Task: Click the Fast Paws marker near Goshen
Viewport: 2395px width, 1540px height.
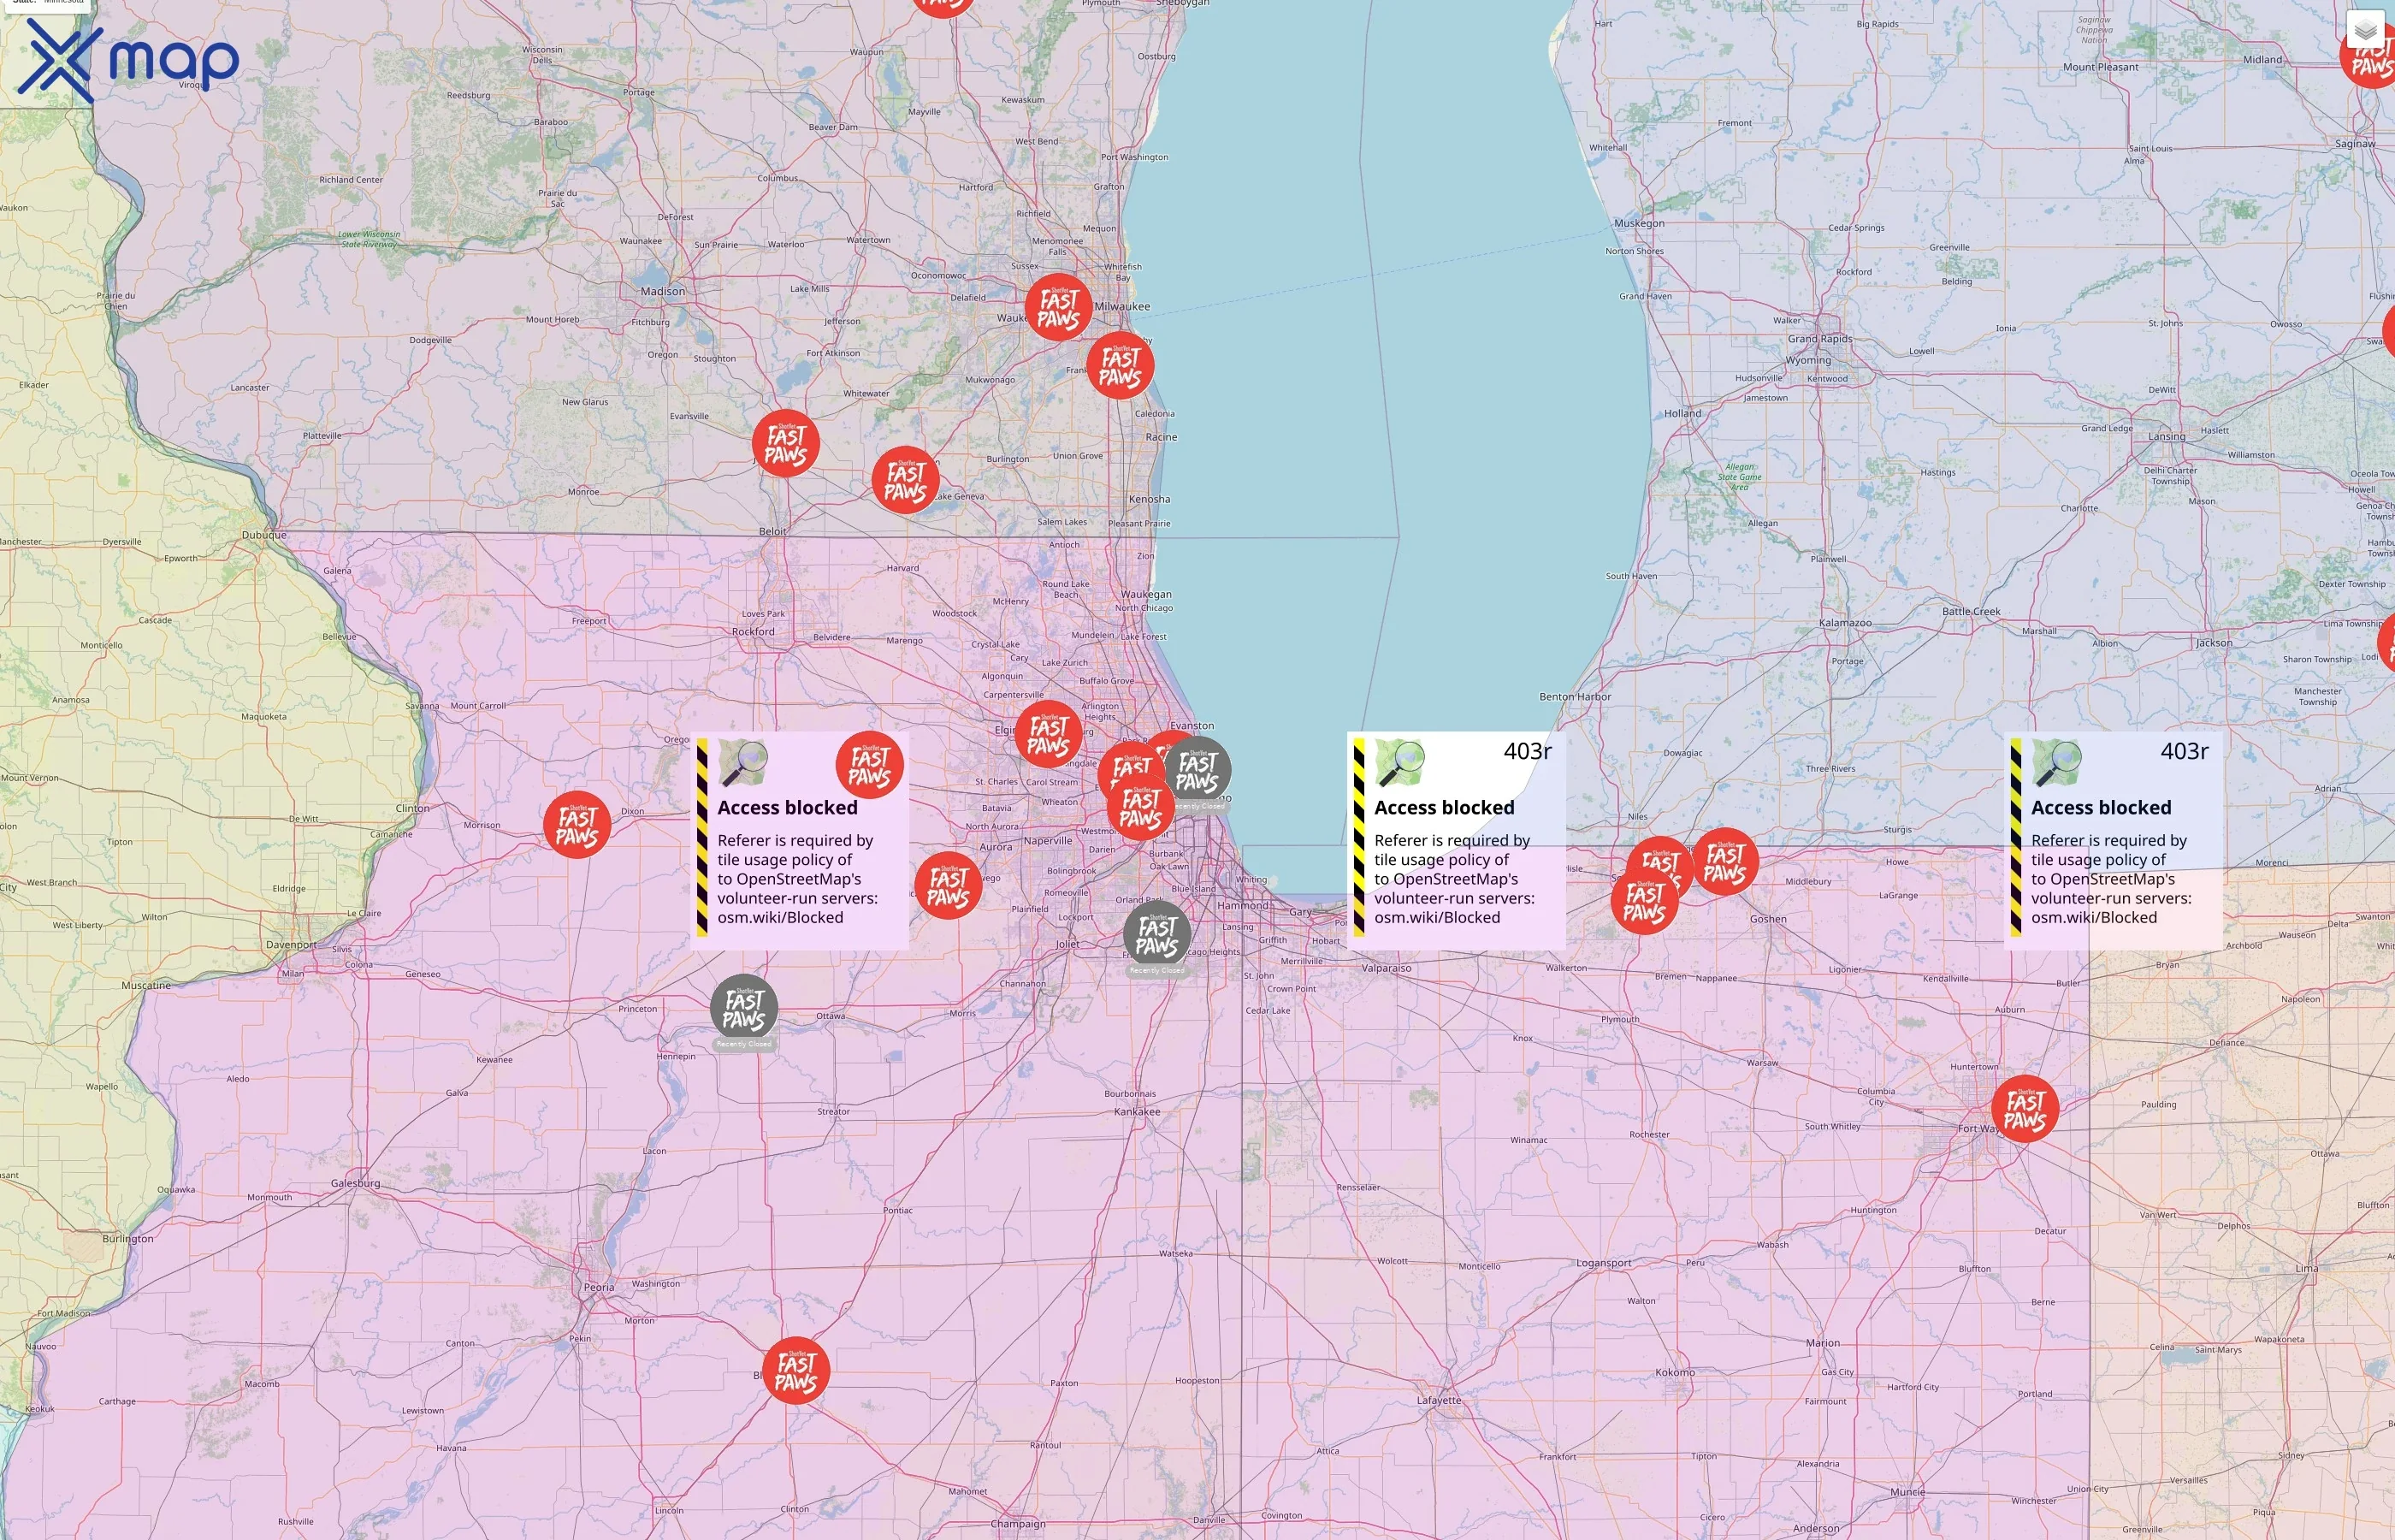Action: tap(1724, 864)
